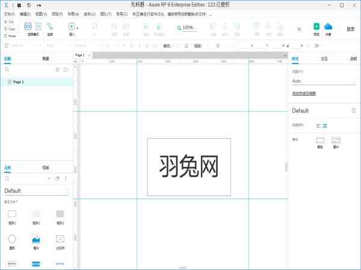Switch to the 交互 interactions tab
This screenshot has width=361, height=270.
(324, 59)
